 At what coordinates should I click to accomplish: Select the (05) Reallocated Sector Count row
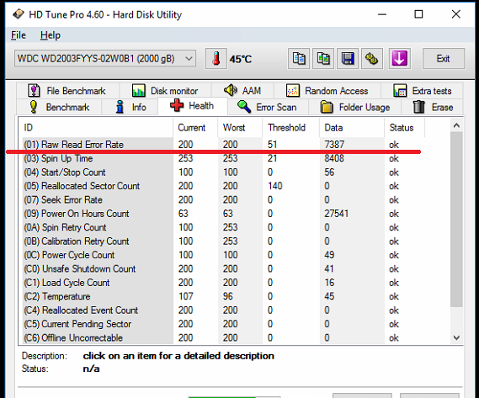click(x=224, y=186)
